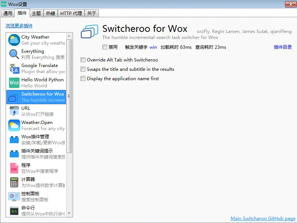297x223 pixels.
Task: Select the Weather.Open plugin name
Action: [37, 123]
